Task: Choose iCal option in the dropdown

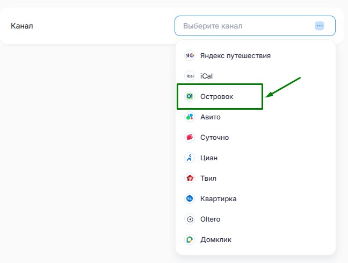Action: 207,76
